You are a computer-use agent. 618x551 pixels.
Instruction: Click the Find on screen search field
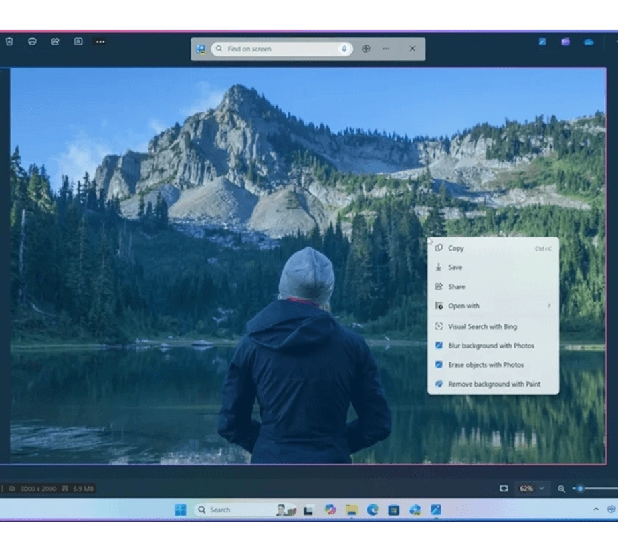(x=282, y=49)
